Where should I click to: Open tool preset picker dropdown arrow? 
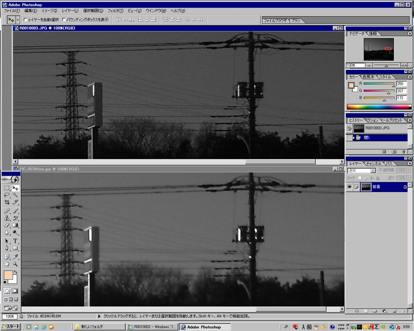click(18, 20)
